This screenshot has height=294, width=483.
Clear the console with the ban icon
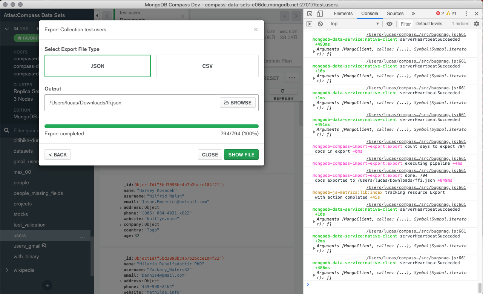pyautogui.click(x=320, y=24)
